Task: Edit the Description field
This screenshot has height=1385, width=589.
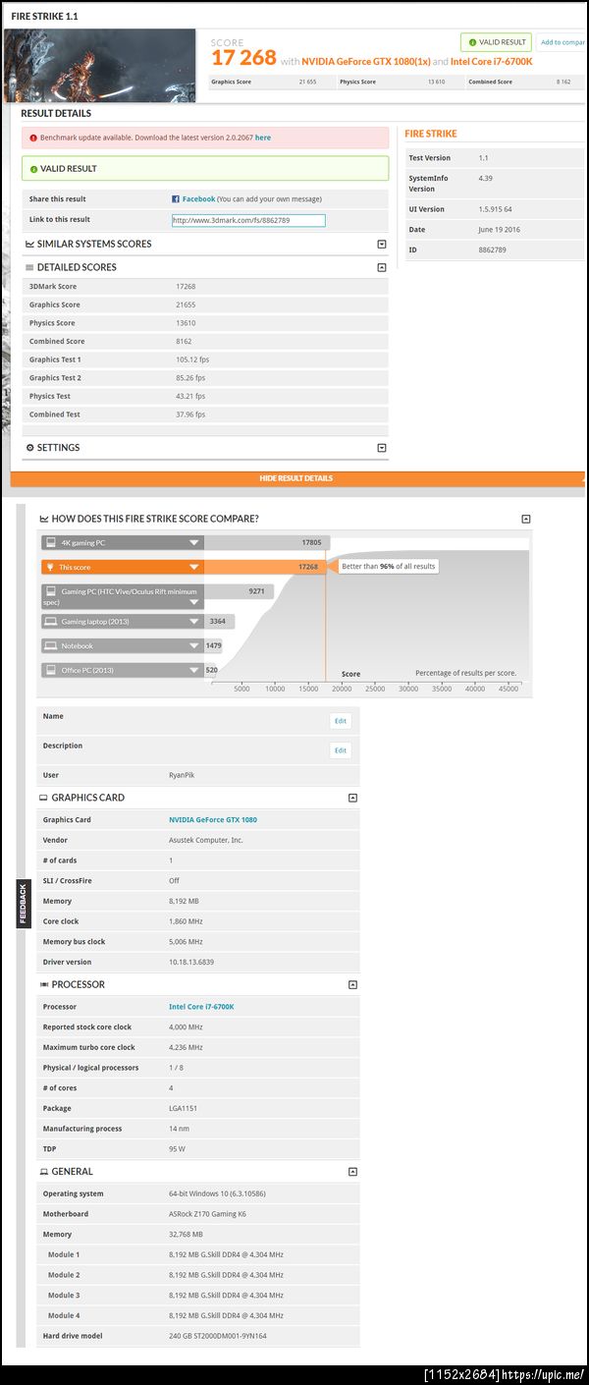Action: [341, 750]
